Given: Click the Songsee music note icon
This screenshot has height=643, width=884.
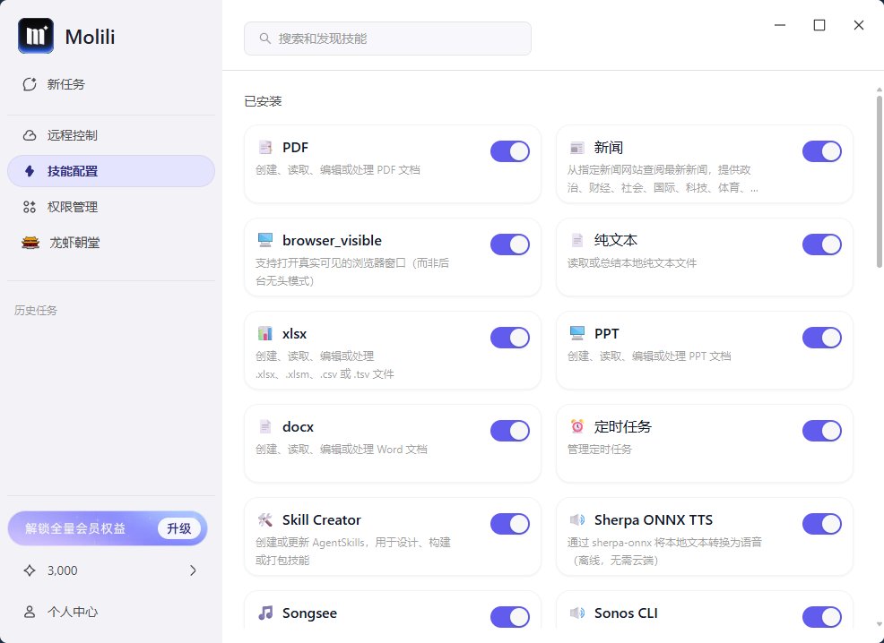Looking at the screenshot, I should click(x=265, y=613).
